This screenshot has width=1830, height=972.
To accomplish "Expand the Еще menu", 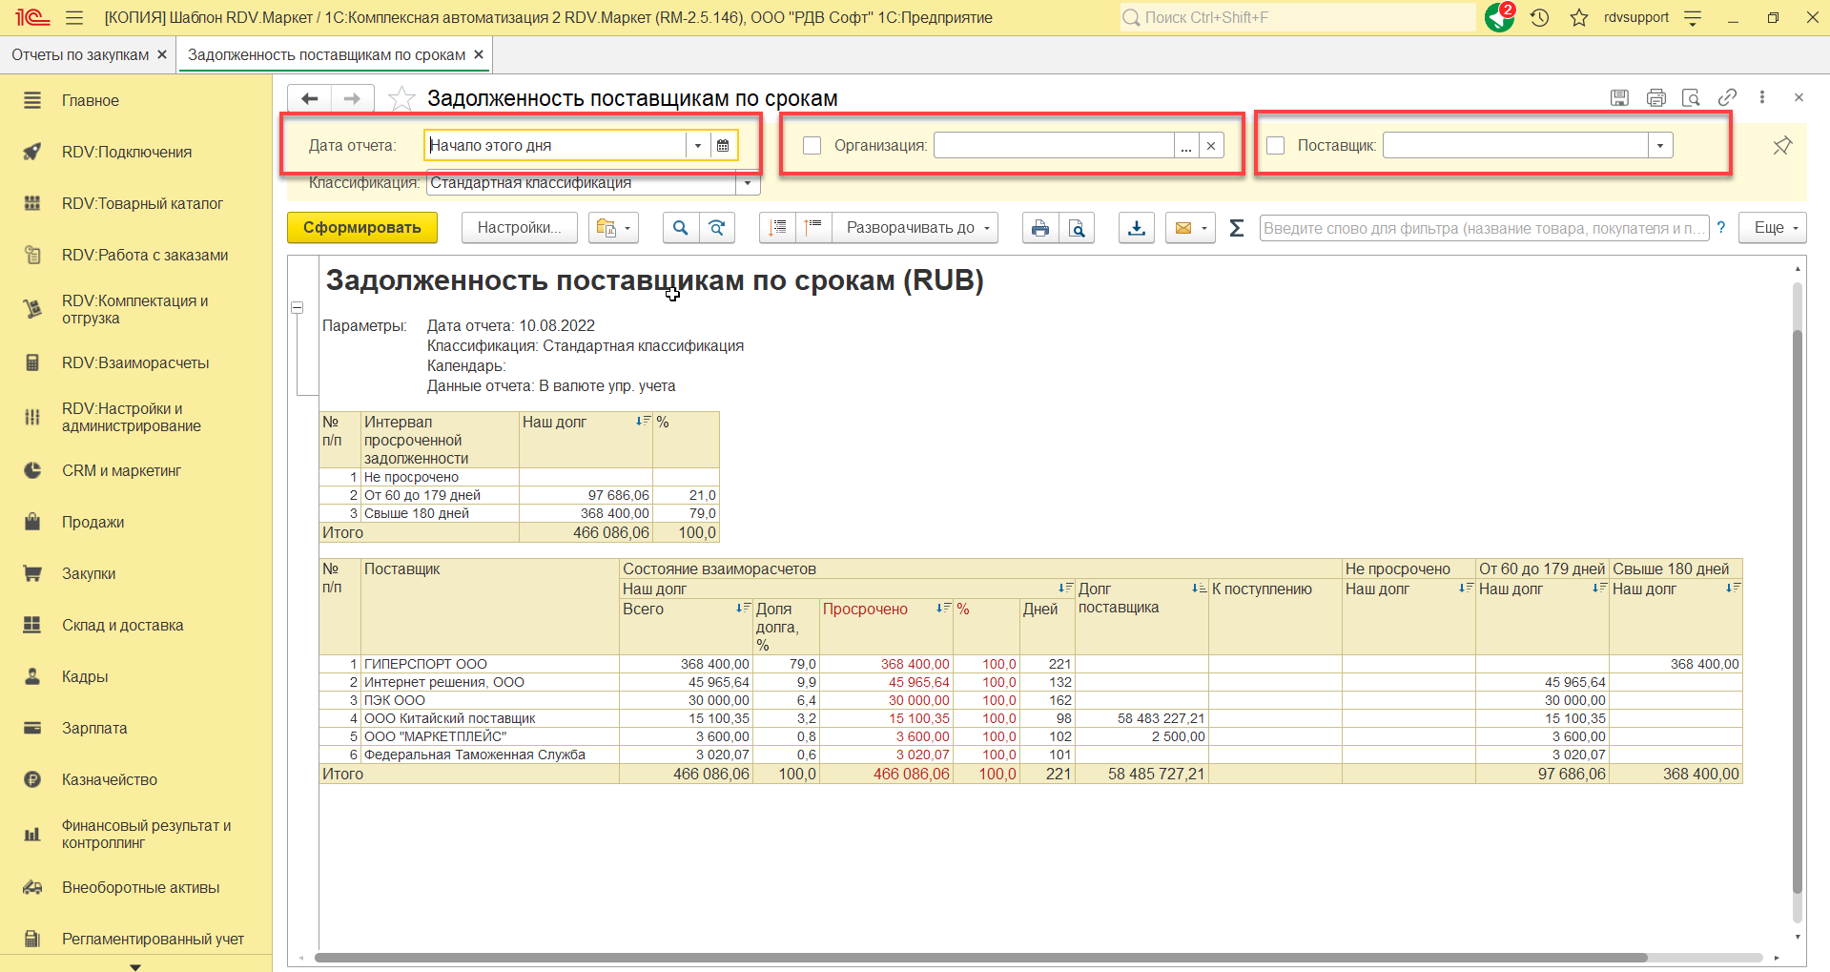I will pos(1772,228).
